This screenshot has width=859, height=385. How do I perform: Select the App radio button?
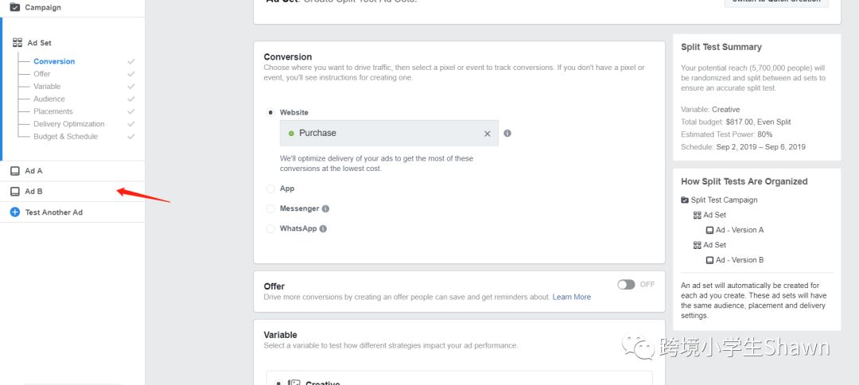(270, 189)
